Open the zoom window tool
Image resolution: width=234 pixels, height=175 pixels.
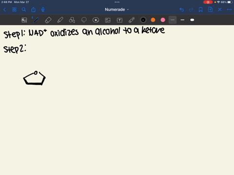(x=24, y=20)
